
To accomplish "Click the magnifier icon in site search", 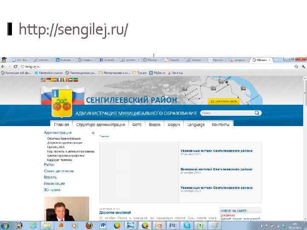I will coord(257,113).
